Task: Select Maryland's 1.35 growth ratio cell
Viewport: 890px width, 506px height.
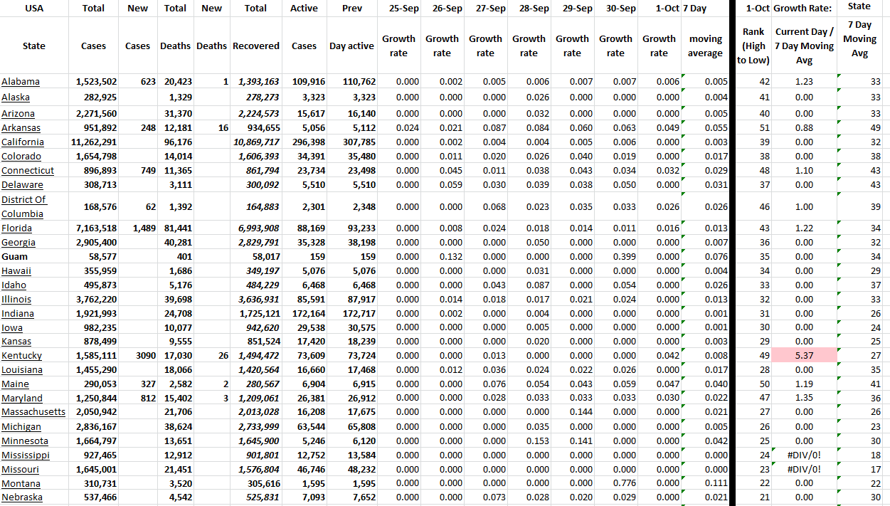Action: 804,398
